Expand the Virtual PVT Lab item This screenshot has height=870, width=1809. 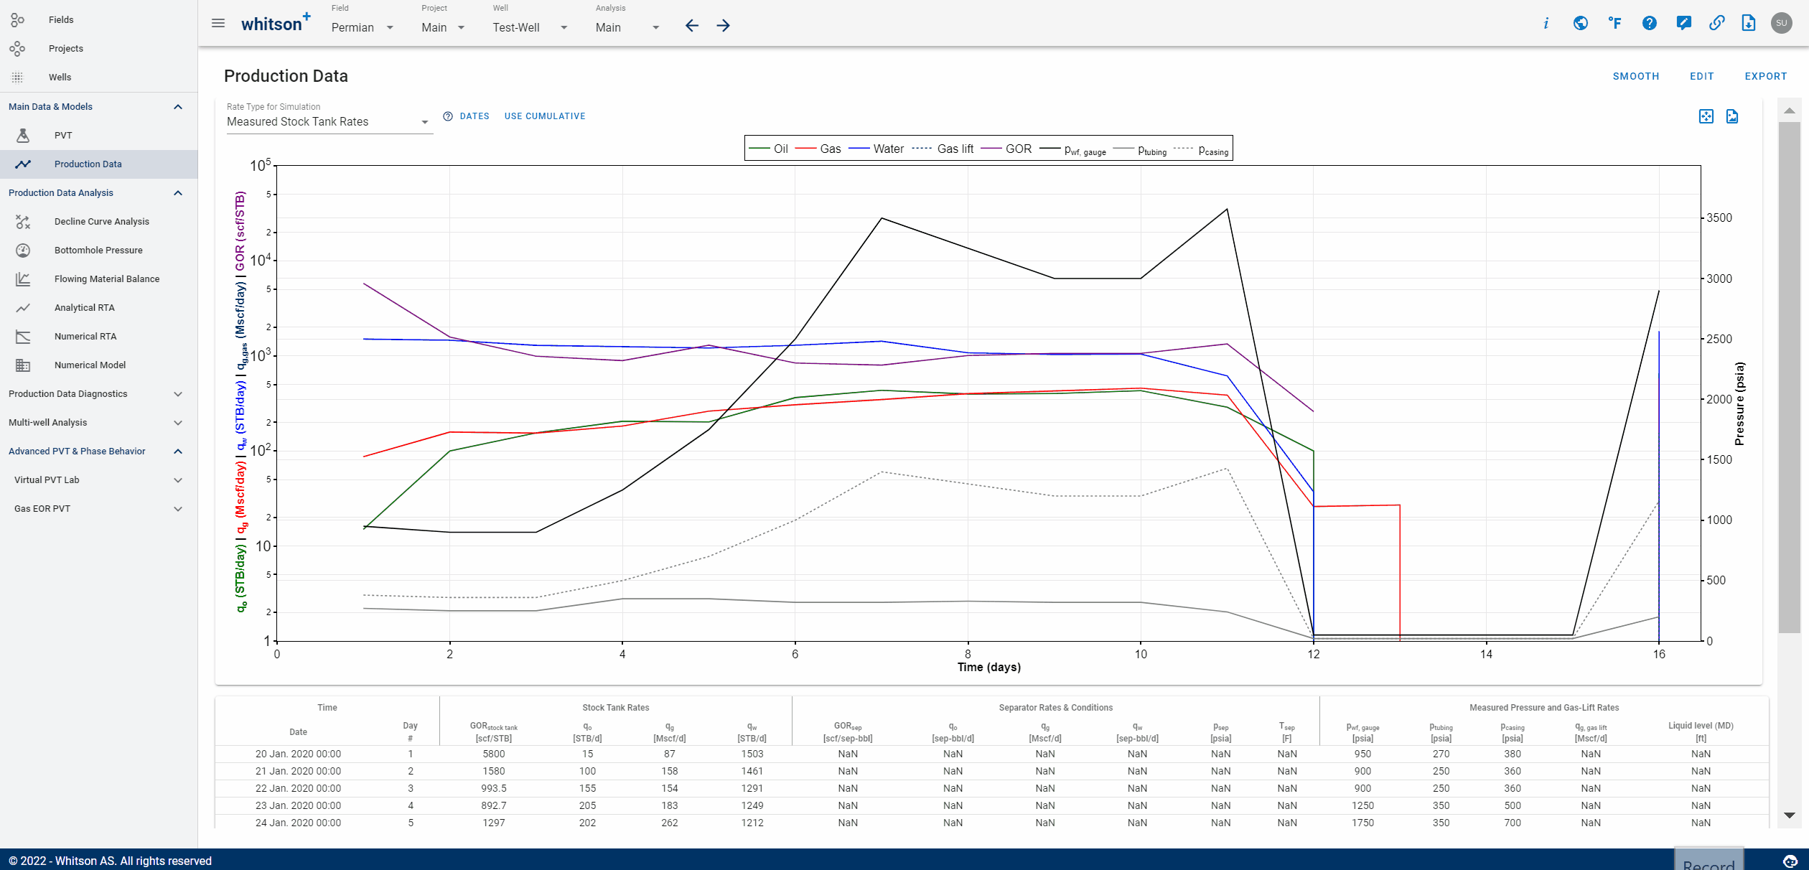(x=178, y=480)
